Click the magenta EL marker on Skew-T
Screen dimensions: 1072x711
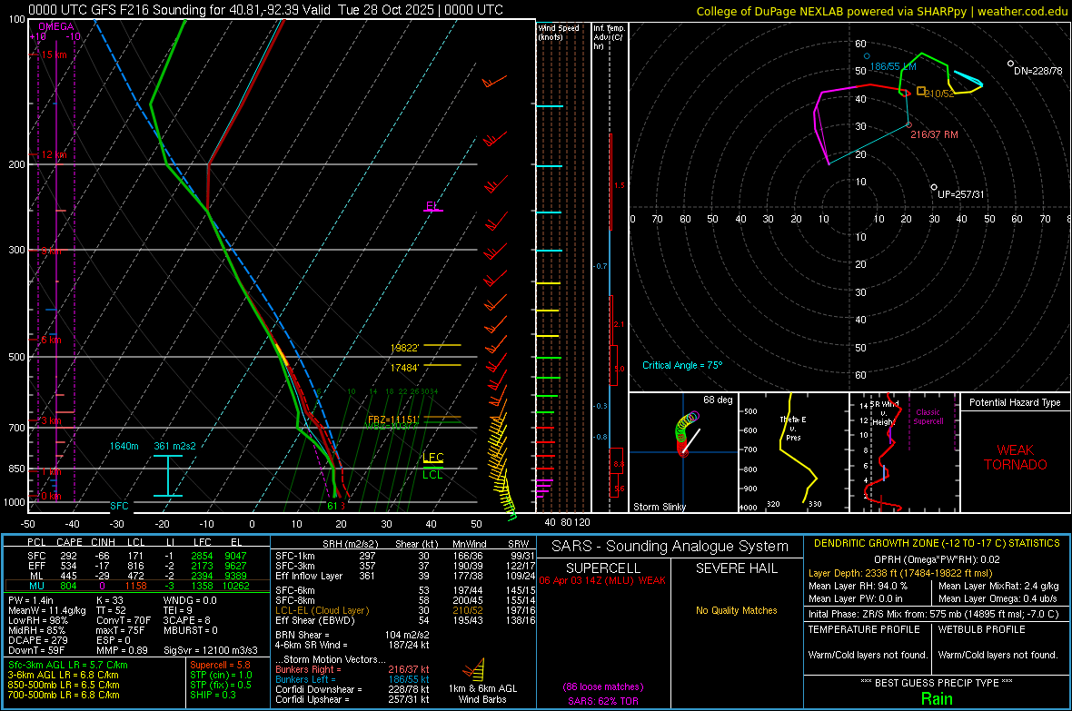(x=432, y=207)
